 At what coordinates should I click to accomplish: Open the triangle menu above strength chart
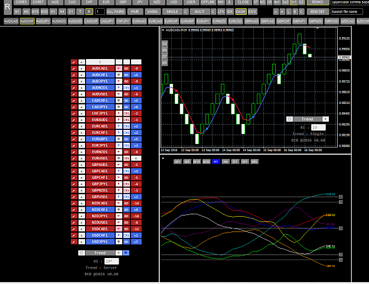(x=163, y=158)
